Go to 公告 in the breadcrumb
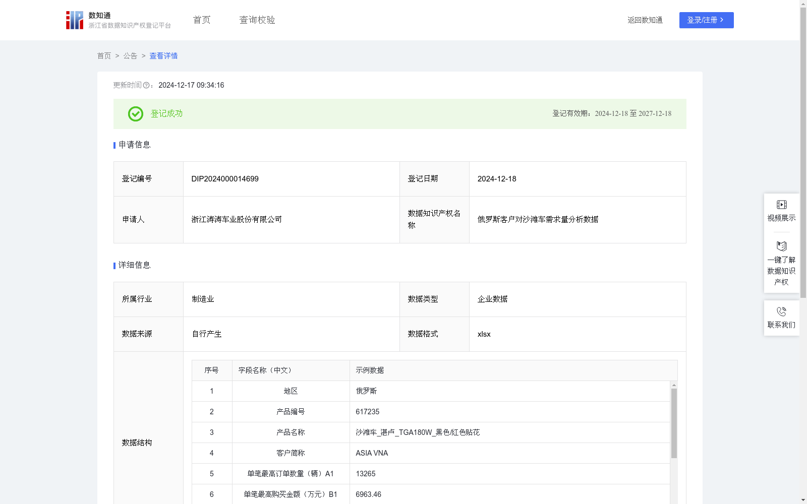Screen dimensions: 807x504 pos(130,56)
